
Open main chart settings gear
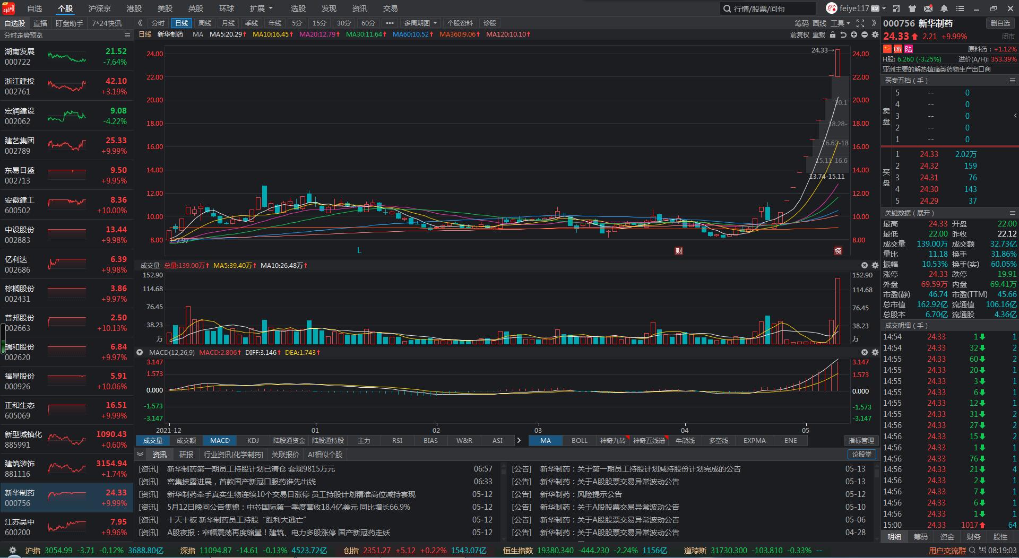click(875, 34)
